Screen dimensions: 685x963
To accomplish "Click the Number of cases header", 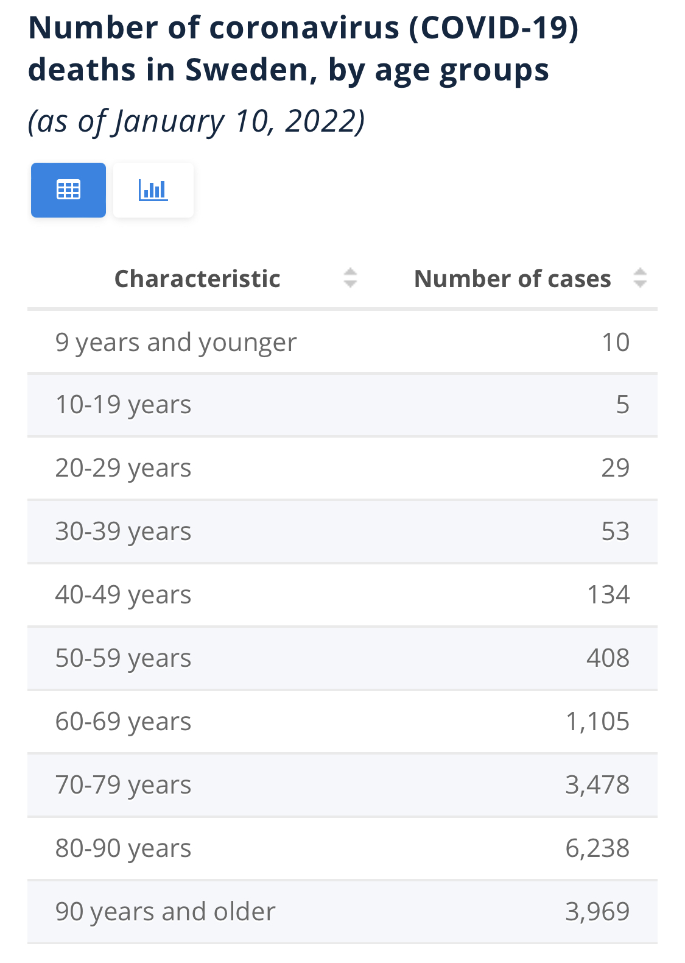I will (x=512, y=279).
